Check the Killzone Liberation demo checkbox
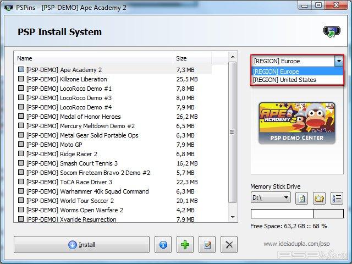This screenshot has height=264, width=352. [21, 79]
